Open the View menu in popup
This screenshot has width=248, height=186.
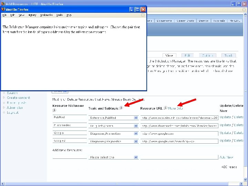click(x=21, y=15)
